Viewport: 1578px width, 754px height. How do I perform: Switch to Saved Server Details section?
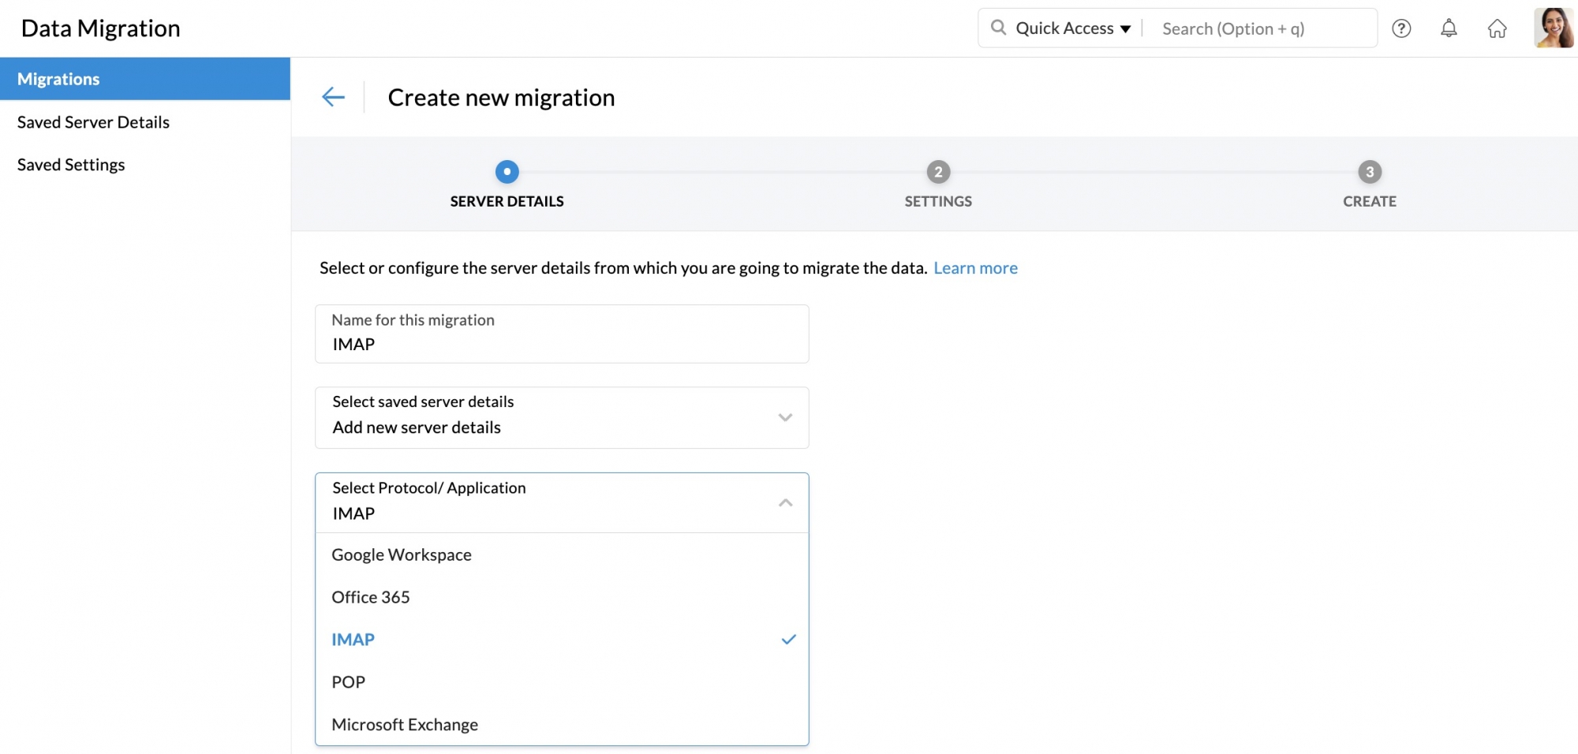pyautogui.click(x=92, y=122)
